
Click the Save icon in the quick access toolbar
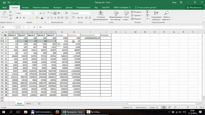point(4,3)
